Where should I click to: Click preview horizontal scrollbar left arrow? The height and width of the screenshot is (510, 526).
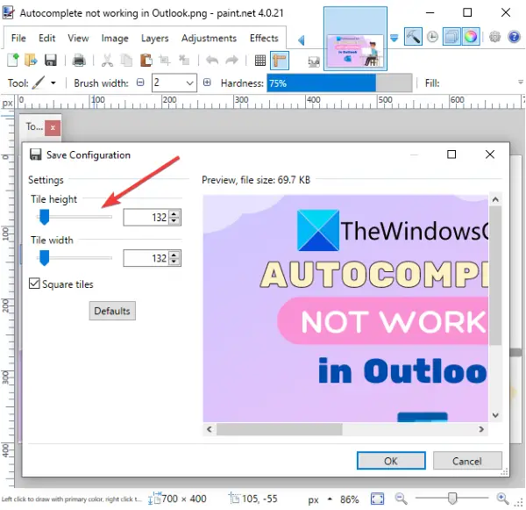coord(210,429)
